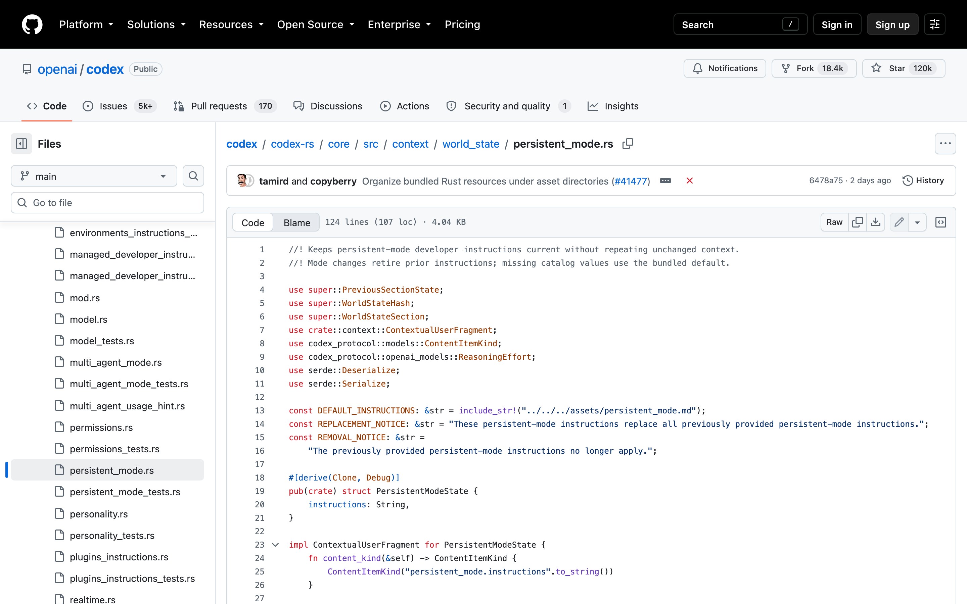Open the Issues tab
Viewport: 967px width, 604px height.
click(120, 106)
